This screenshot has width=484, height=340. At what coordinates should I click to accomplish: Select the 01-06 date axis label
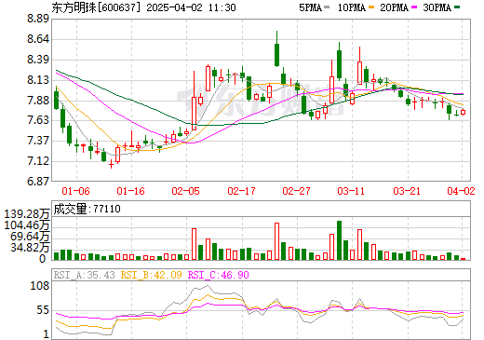click(x=75, y=191)
